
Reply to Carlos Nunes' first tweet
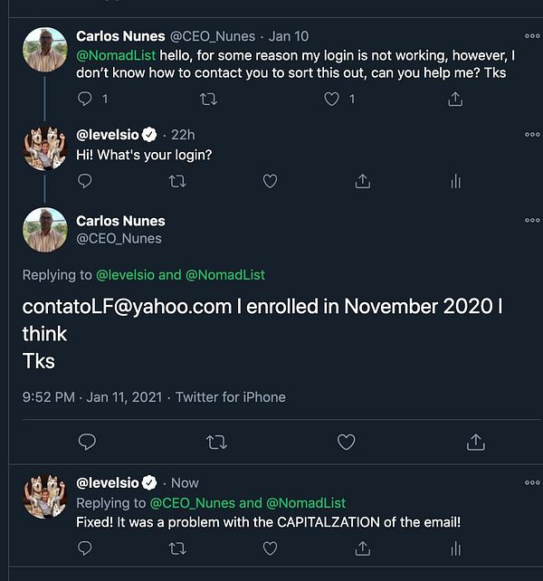tap(85, 99)
